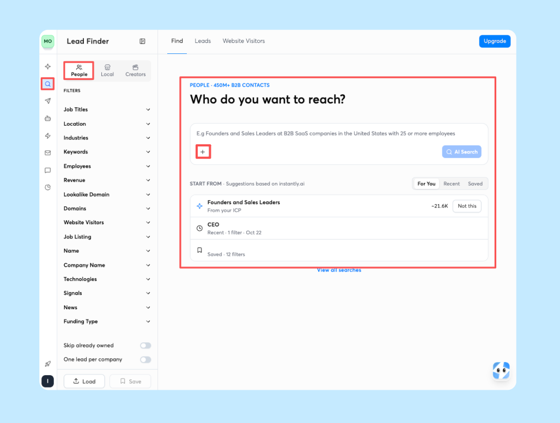The height and width of the screenshot is (423, 560).
Task: Select the Lead Finder search sidebar icon
Action: 48,84
